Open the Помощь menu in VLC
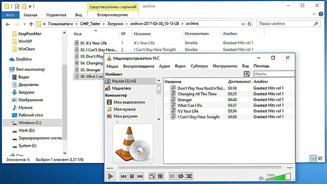Viewport: 327px width, 184px height. click(x=261, y=66)
